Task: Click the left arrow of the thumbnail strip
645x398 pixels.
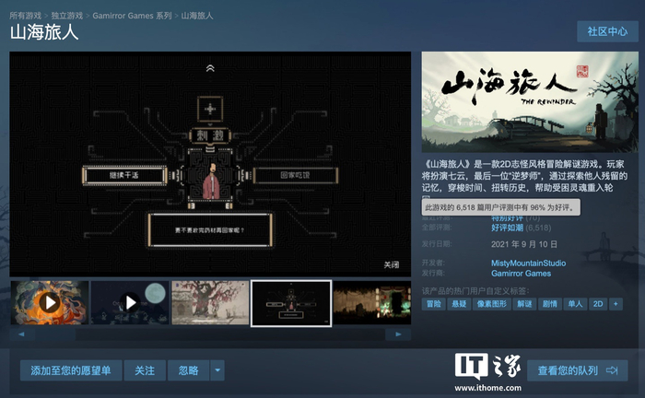Action: [21, 334]
